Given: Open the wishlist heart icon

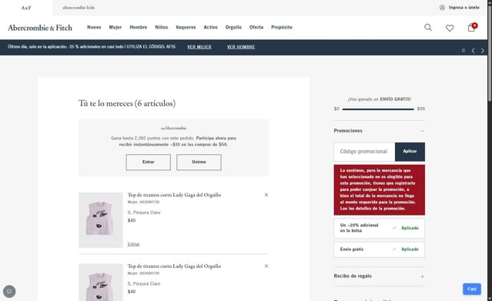Looking at the screenshot, I should click(450, 28).
